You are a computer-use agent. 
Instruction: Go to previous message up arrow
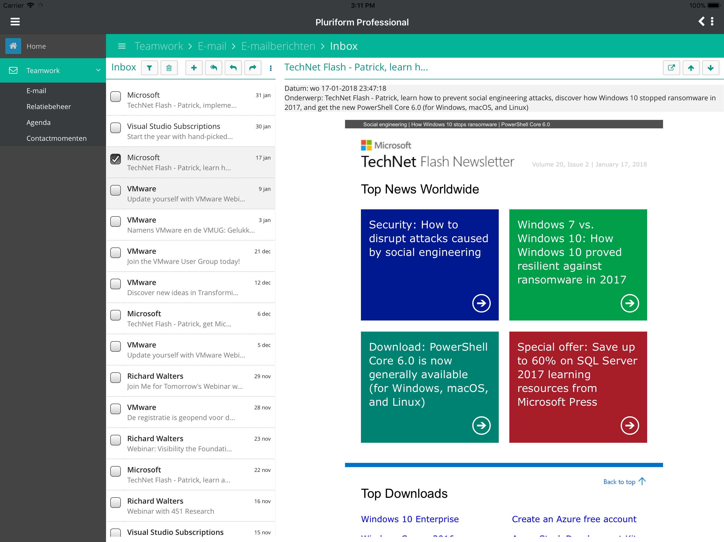click(691, 68)
